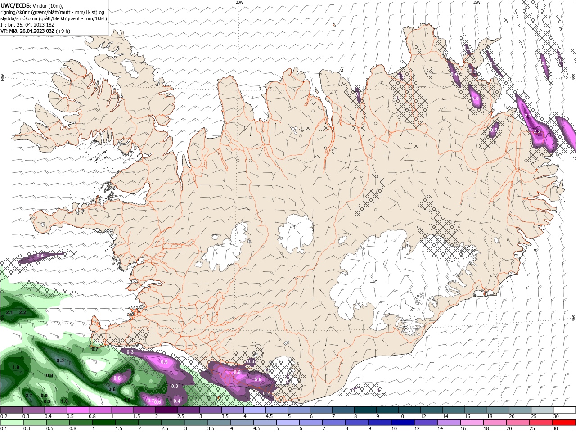Select the darkest purple swatch labeled 2 in upper legend
This screenshot has width=576, height=432.
pos(166,410)
